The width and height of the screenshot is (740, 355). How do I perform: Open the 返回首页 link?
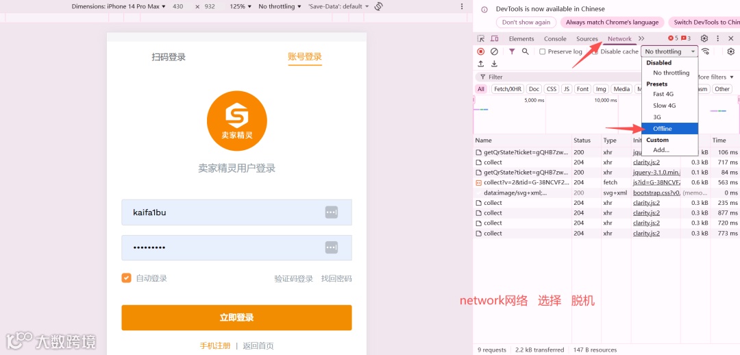point(258,345)
